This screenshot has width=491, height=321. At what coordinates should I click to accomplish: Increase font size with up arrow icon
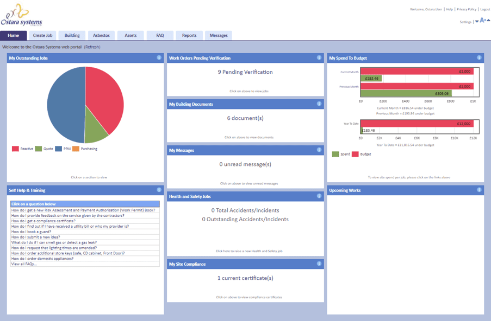click(x=488, y=21)
